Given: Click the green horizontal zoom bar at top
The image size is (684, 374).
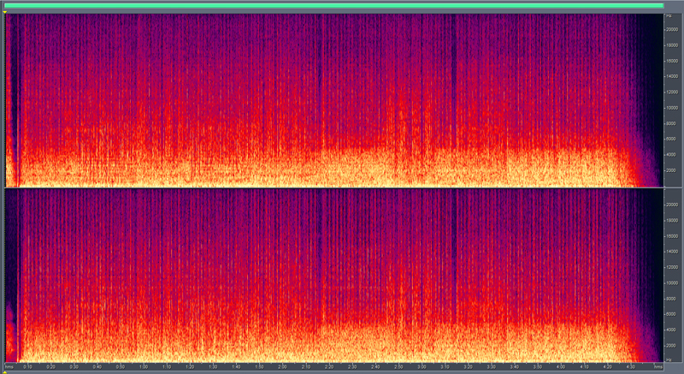Looking at the screenshot, I should coord(333,5).
